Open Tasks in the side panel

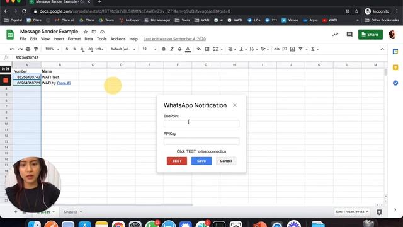tap(395, 83)
